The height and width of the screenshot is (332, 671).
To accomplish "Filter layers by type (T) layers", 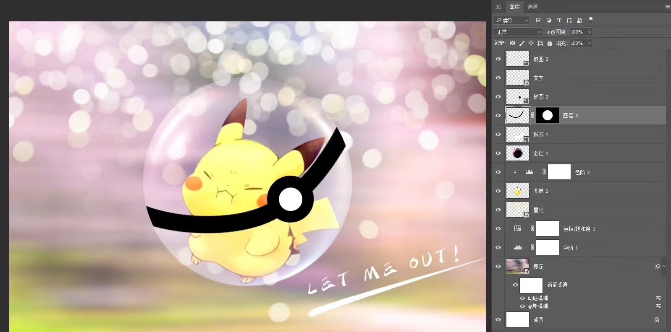I will [559, 20].
